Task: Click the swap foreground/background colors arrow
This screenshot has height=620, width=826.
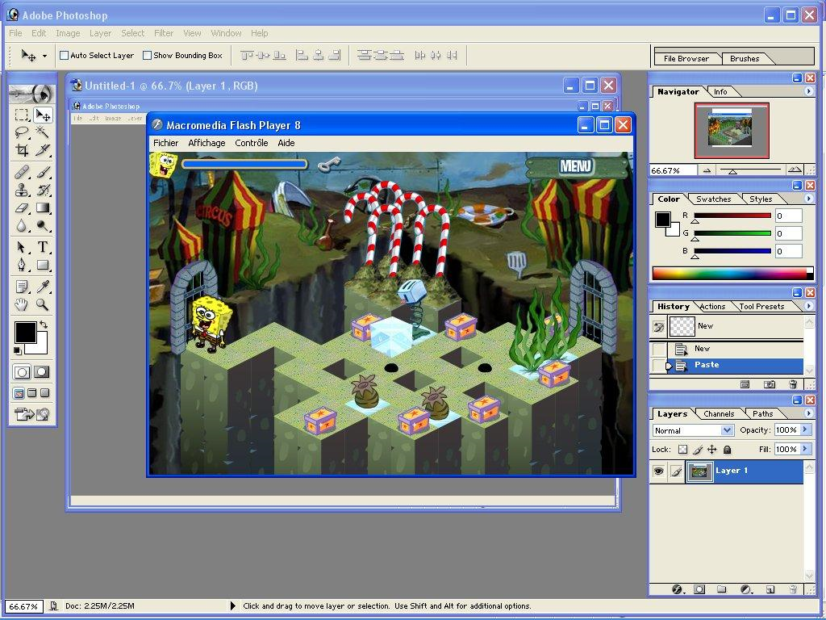Action: coord(44,325)
